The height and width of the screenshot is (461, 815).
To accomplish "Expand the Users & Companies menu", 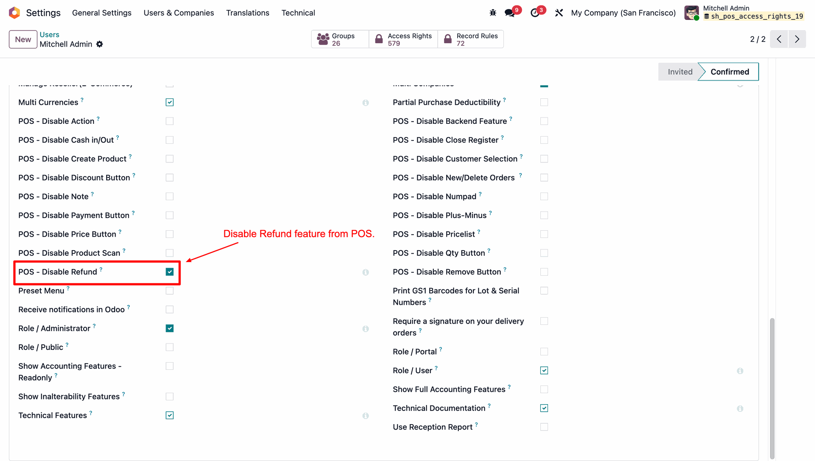I will (x=179, y=13).
